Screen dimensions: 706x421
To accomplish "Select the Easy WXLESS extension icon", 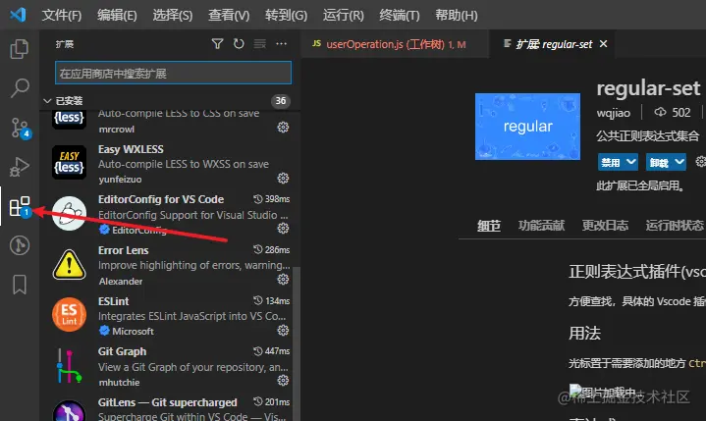I will pyautogui.click(x=69, y=162).
